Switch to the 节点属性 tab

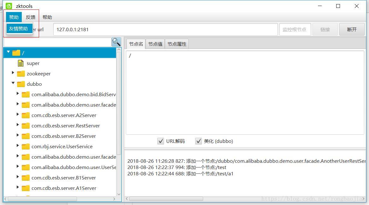(177, 44)
